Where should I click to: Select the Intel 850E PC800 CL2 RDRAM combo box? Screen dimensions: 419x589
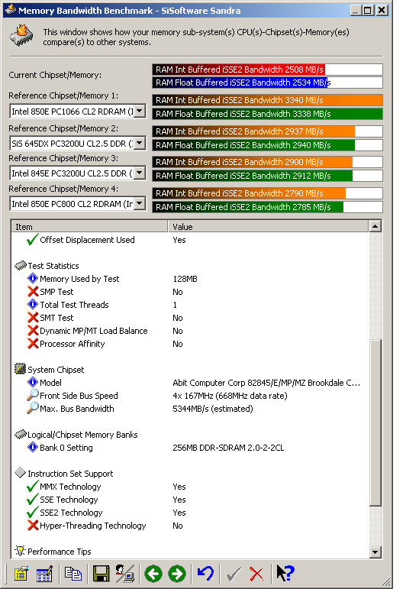pyautogui.click(x=78, y=204)
